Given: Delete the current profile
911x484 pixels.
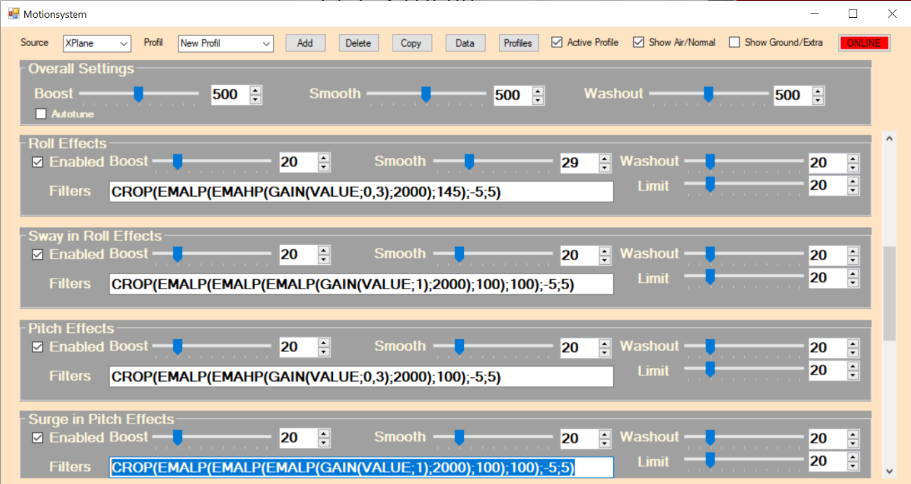Looking at the screenshot, I should click(x=358, y=43).
